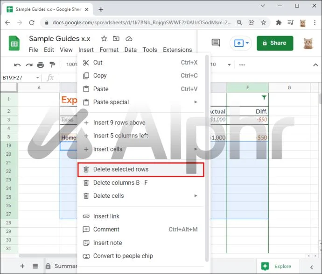Bookmark the page with the star icon
The image size is (322, 274).
264,22
